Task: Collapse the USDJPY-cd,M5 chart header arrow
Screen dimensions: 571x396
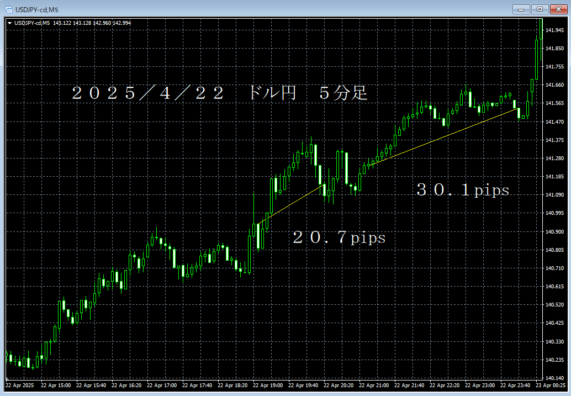Action: [10, 23]
